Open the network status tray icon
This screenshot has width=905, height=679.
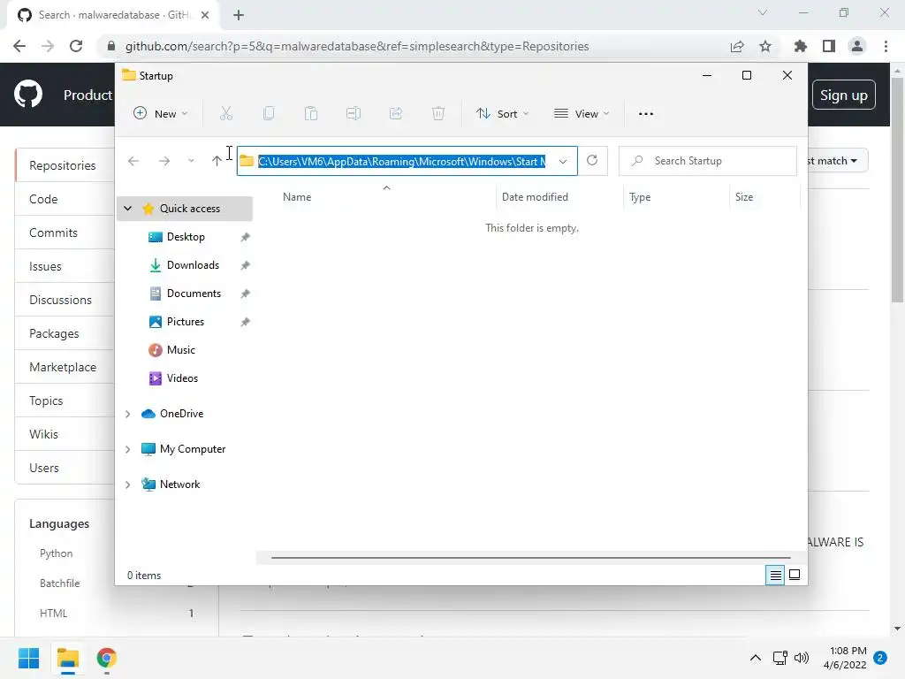click(780, 658)
